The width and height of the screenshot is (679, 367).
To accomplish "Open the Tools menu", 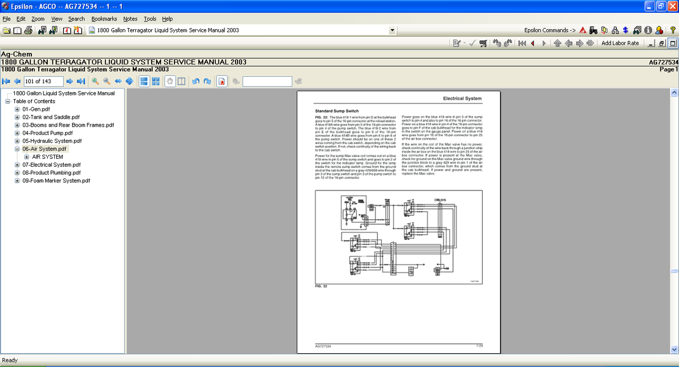I will (150, 19).
